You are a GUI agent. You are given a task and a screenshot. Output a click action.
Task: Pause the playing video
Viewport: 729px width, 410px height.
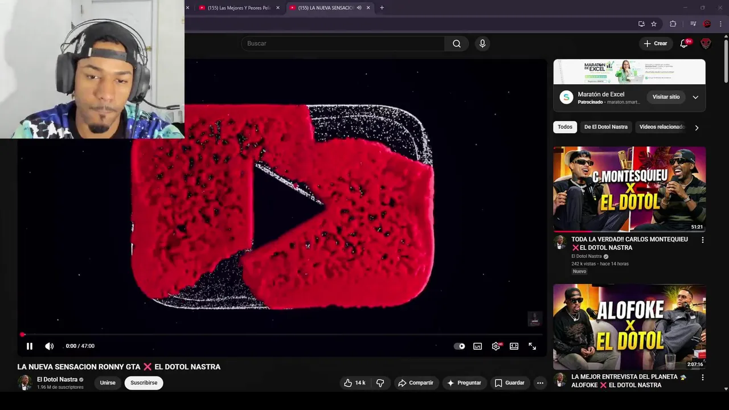pyautogui.click(x=30, y=346)
